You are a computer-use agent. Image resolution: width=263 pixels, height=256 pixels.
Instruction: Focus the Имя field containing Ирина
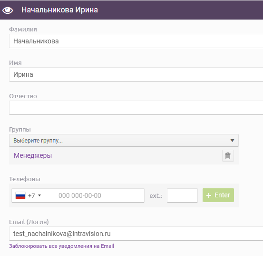point(136,74)
